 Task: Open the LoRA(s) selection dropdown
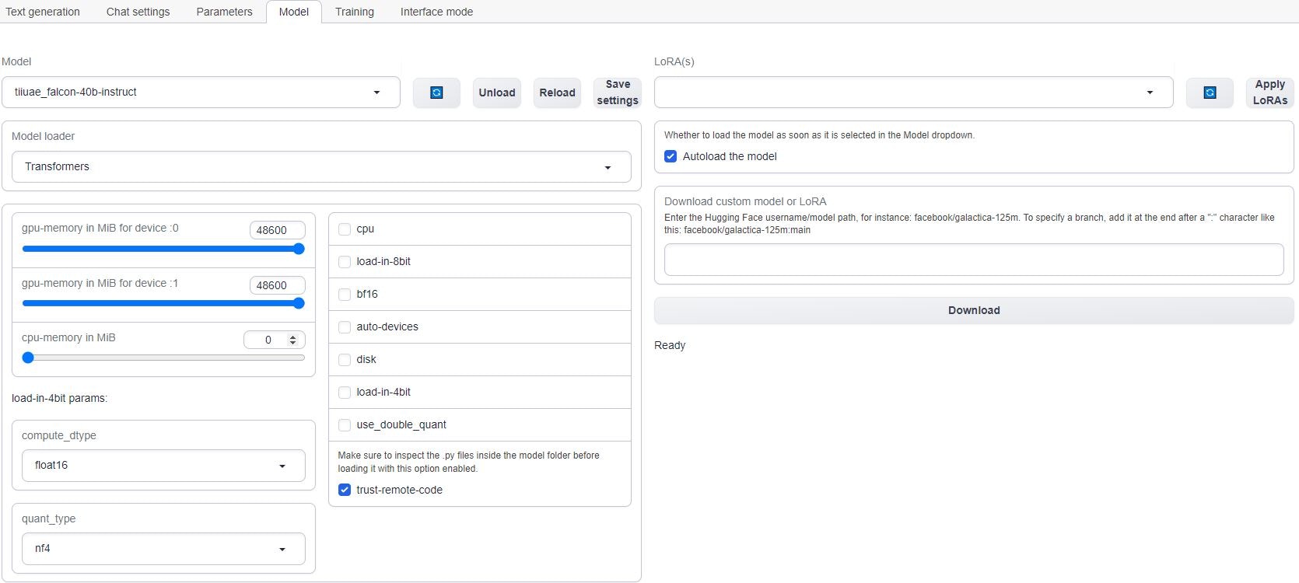click(x=913, y=93)
